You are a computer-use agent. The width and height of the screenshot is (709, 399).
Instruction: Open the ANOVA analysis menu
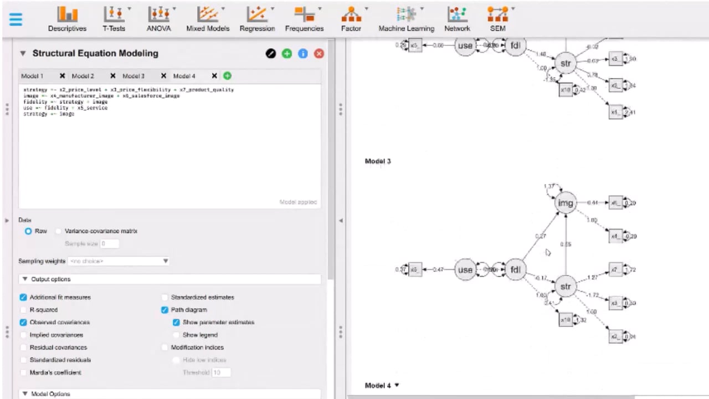pyautogui.click(x=159, y=19)
